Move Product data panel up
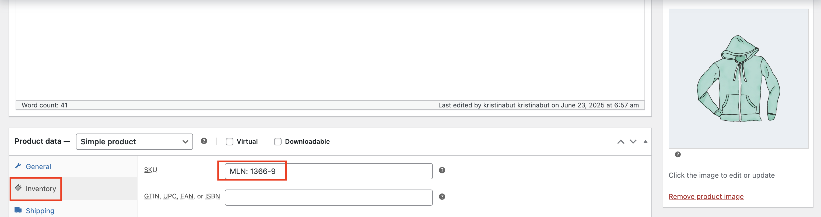The height and width of the screenshot is (217, 821). (620, 142)
